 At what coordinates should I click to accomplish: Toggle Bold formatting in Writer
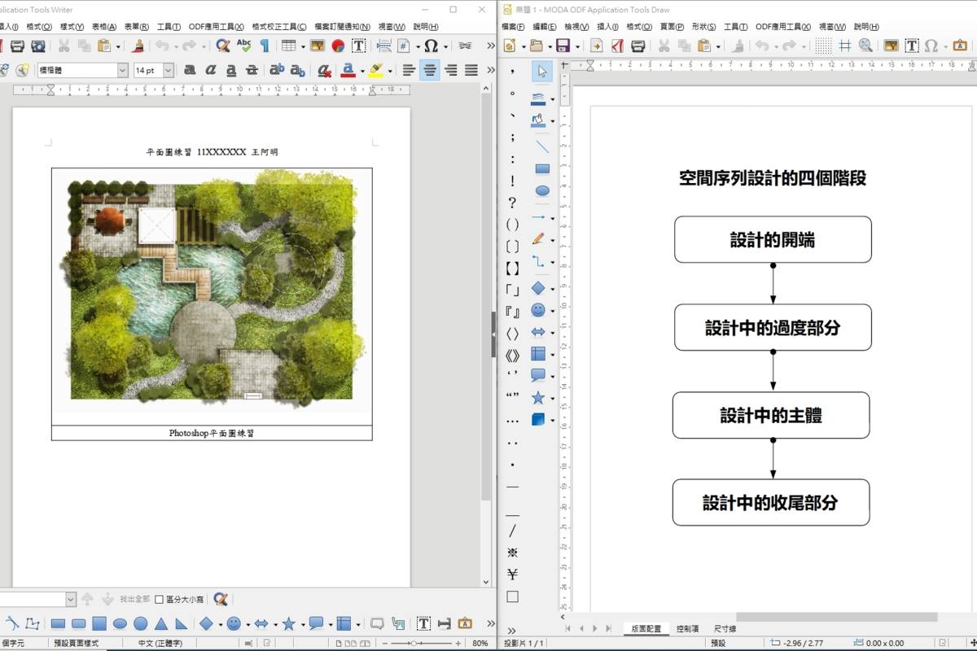coord(190,71)
